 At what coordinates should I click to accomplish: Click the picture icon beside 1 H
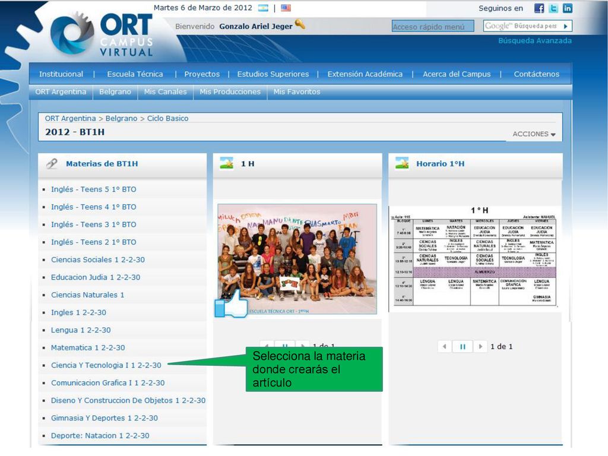(x=226, y=163)
